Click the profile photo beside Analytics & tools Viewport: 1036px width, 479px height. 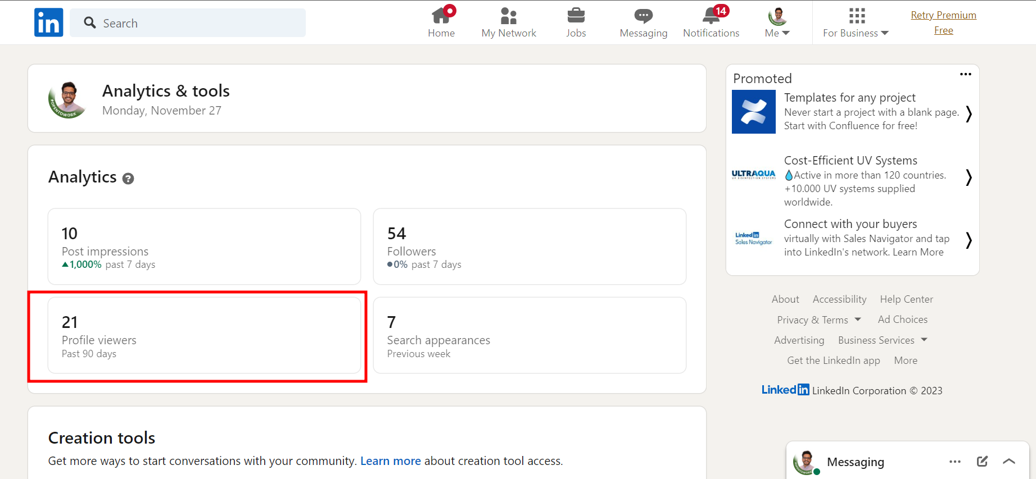(68, 99)
